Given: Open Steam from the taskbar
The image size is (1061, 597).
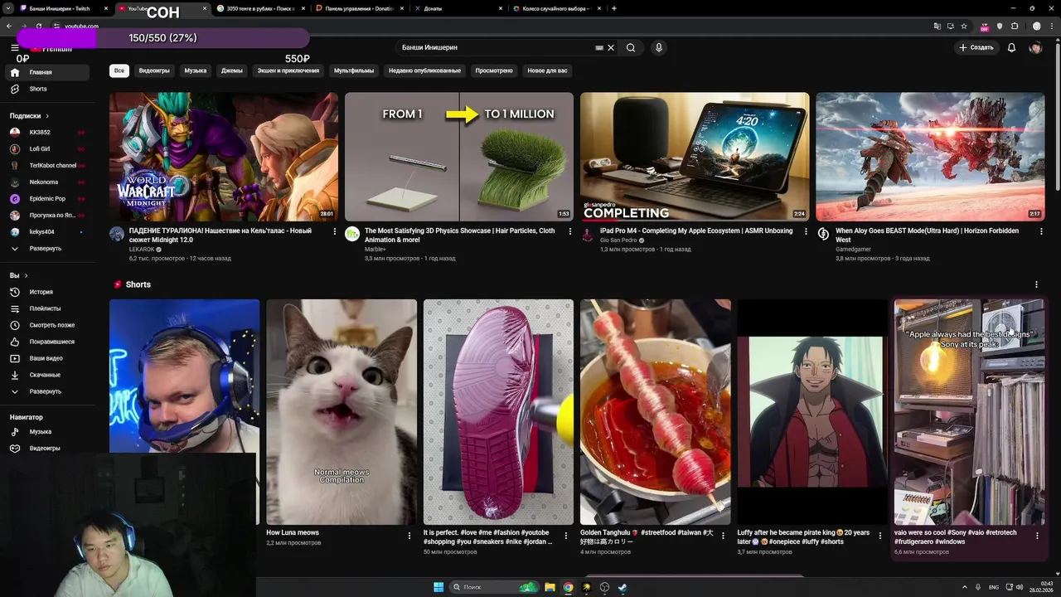Looking at the screenshot, I should tap(623, 587).
